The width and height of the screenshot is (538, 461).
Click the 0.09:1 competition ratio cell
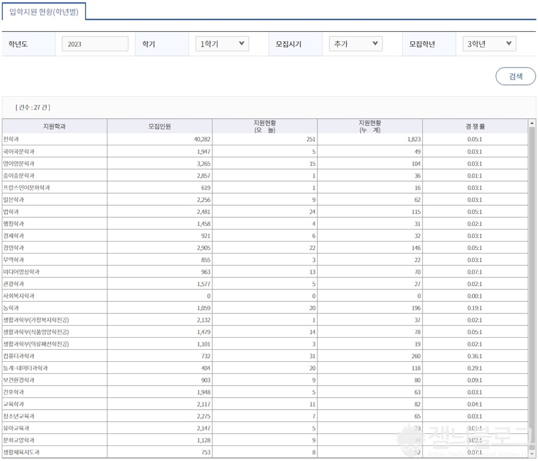coord(475,380)
